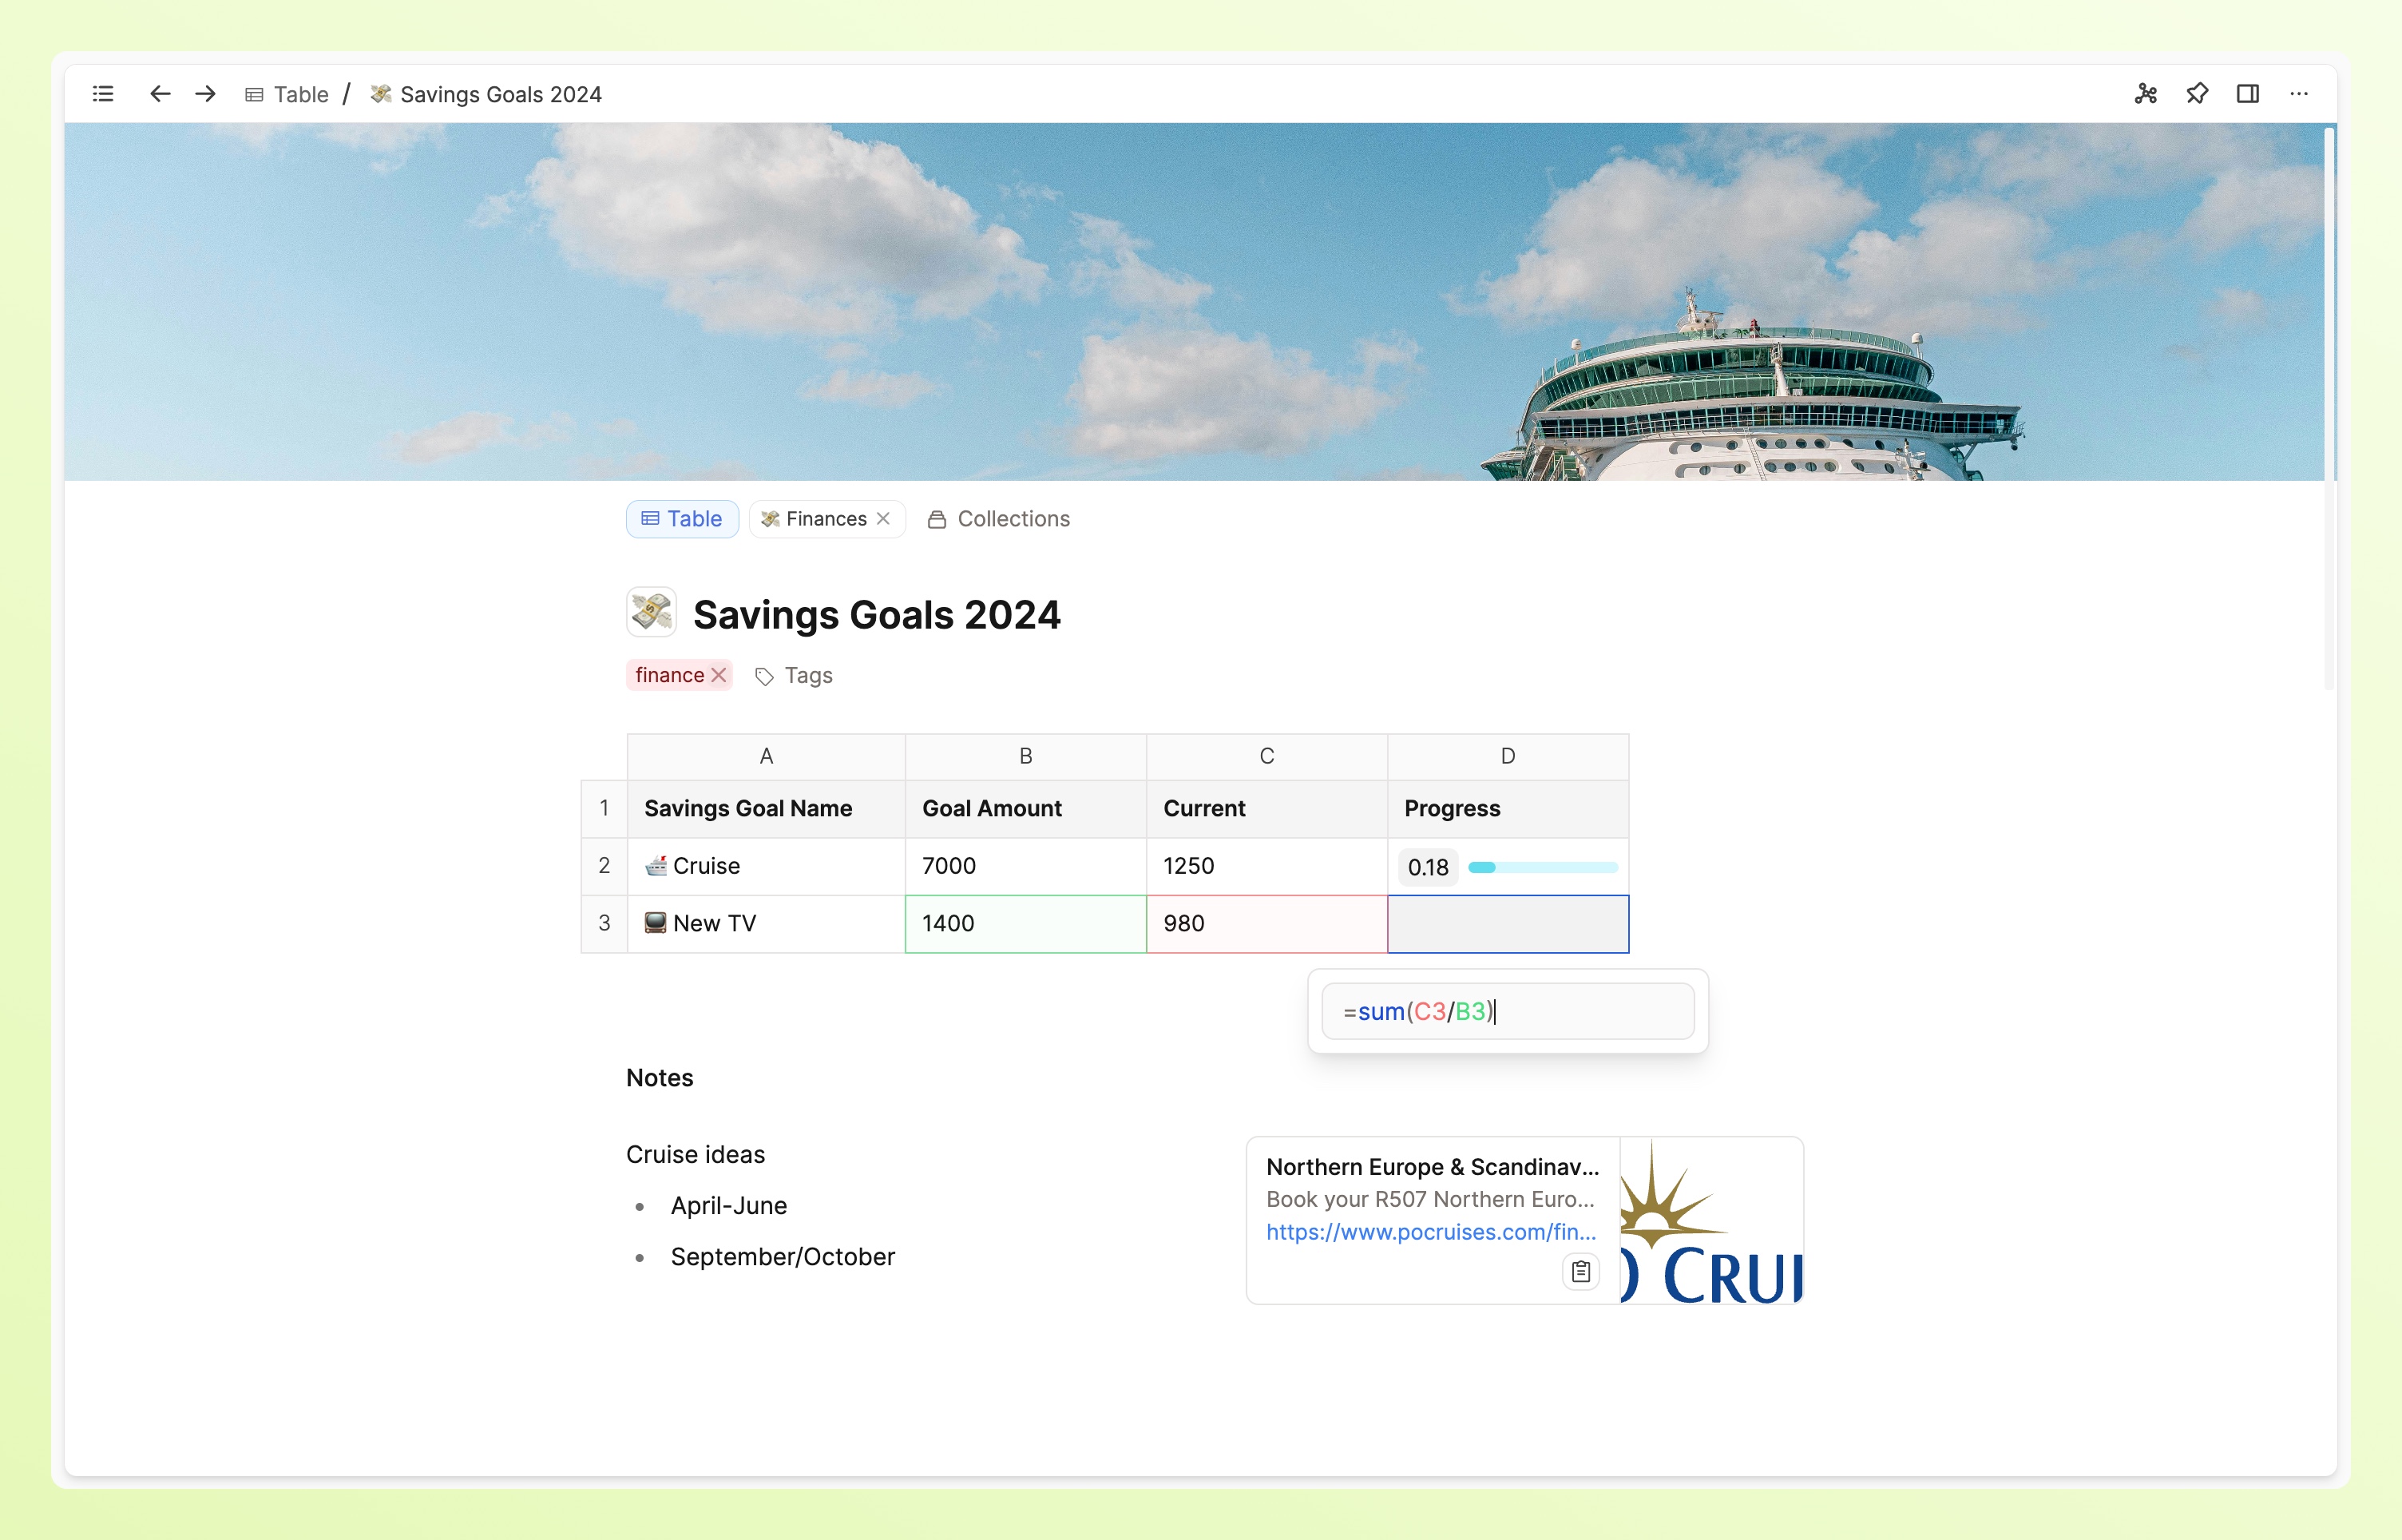
Task: Open the Collections selector
Action: 999,519
